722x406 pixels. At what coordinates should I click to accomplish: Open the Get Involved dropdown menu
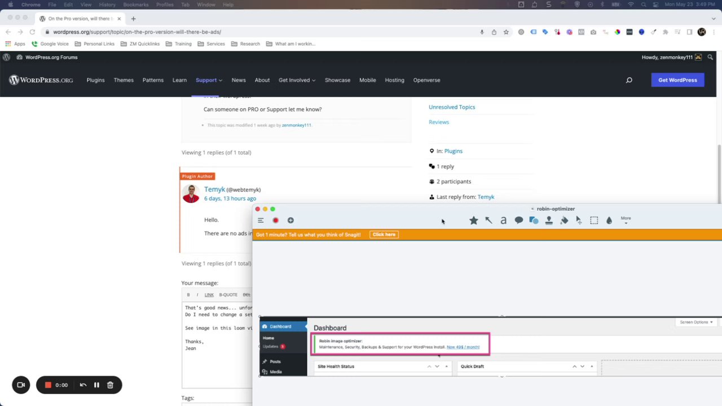[x=297, y=80]
